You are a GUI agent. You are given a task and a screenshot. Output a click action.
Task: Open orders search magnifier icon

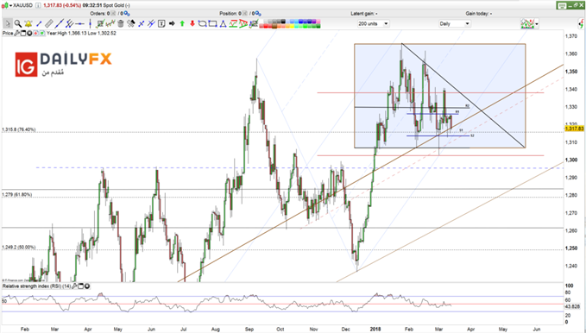point(127,14)
